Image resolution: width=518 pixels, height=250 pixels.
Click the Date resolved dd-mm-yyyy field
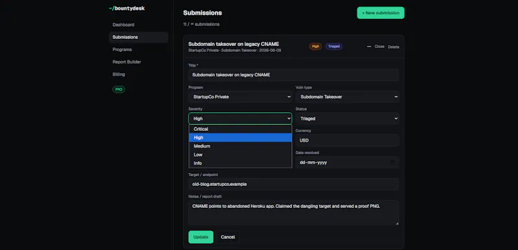(347, 163)
